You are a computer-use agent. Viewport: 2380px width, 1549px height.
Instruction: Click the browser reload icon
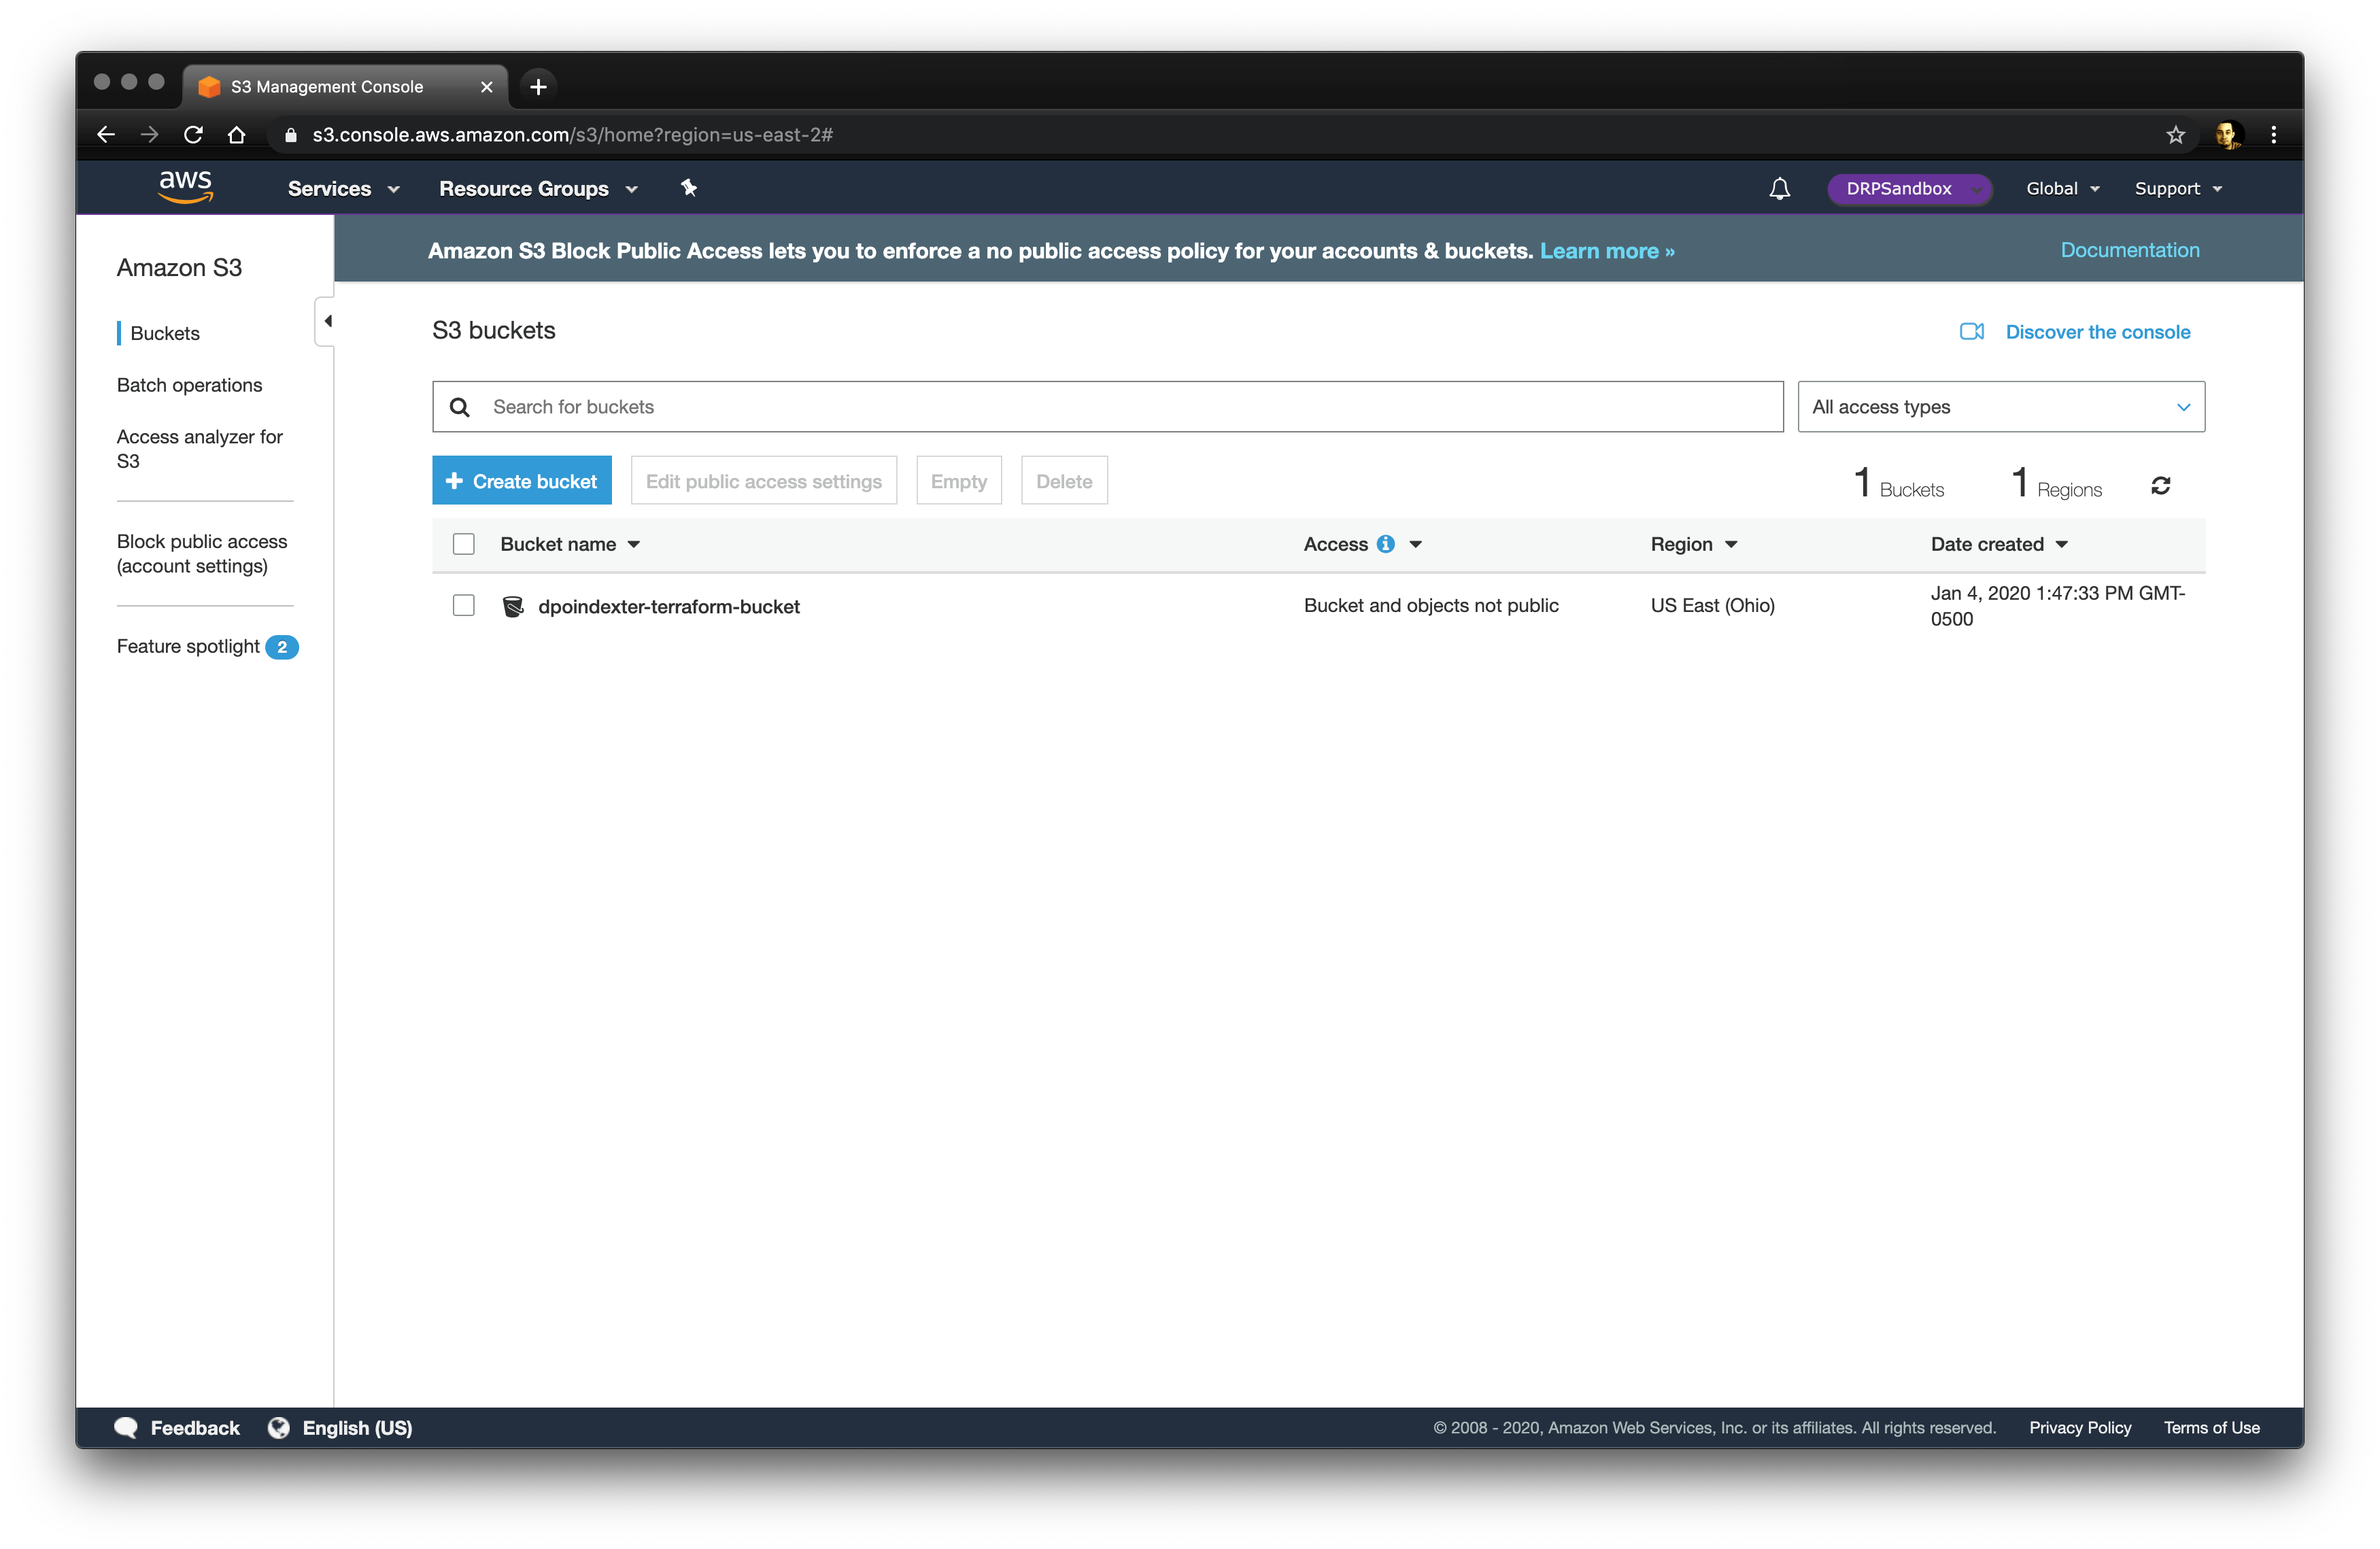pyautogui.click(x=193, y=135)
